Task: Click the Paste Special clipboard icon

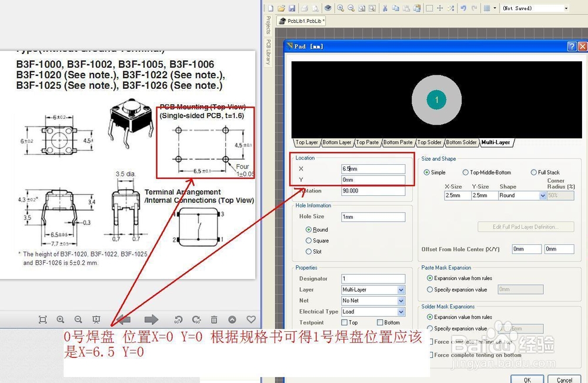Action: 417,8
